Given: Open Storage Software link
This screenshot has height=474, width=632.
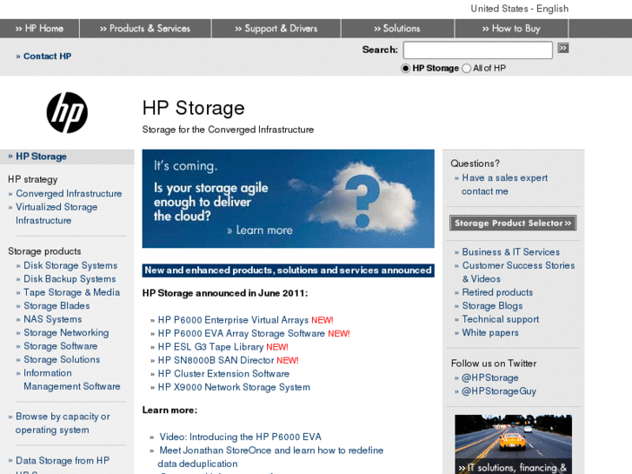Looking at the screenshot, I should [61, 346].
